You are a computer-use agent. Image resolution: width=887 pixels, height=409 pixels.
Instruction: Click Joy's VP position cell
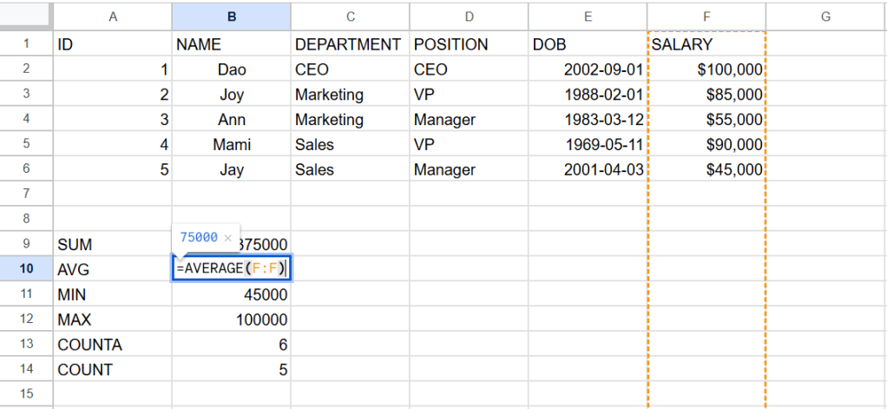469,95
